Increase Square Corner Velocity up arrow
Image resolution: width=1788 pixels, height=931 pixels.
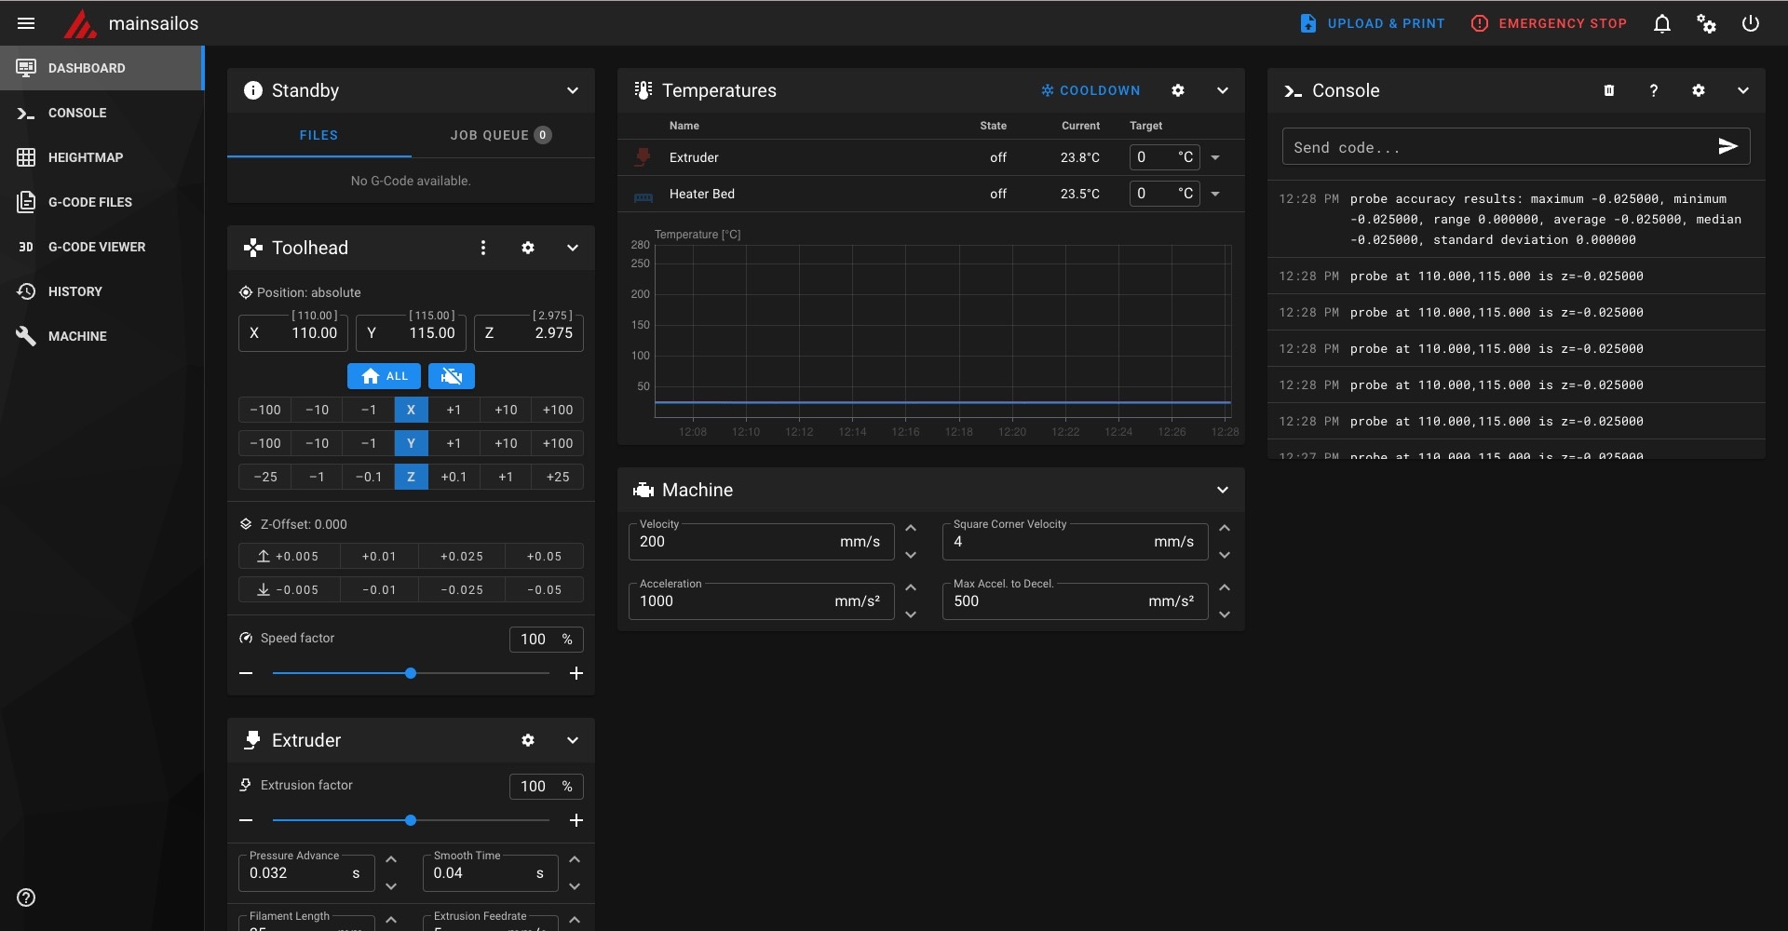coord(1225,528)
